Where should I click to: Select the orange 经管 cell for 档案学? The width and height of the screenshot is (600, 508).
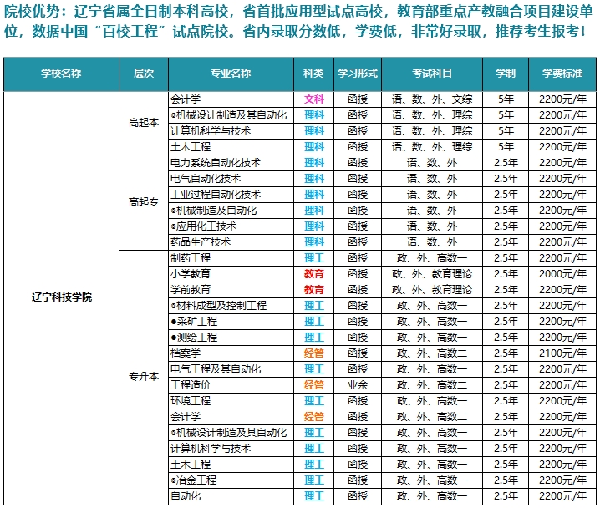tap(313, 353)
